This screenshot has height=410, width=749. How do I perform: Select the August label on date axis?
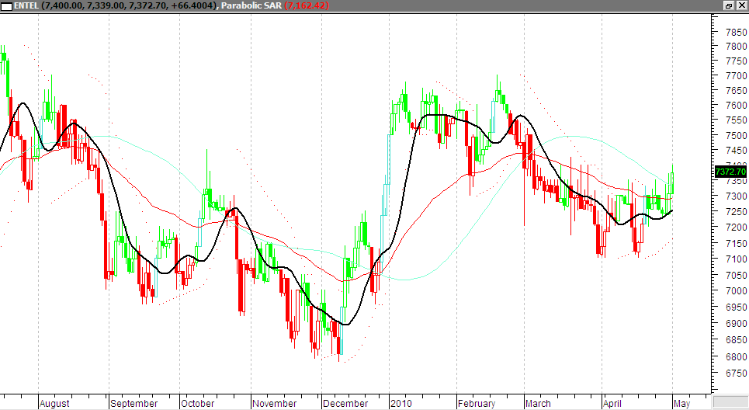(54, 404)
